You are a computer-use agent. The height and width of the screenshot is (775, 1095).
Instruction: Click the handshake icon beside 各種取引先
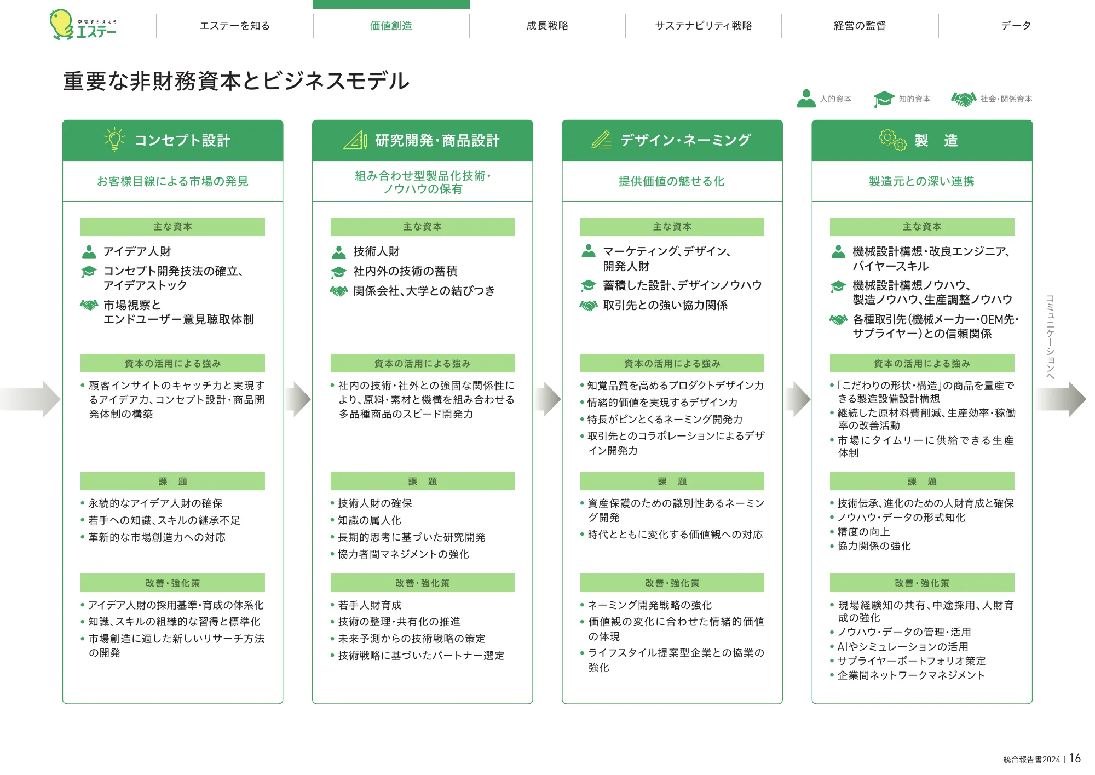(x=838, y=319)
